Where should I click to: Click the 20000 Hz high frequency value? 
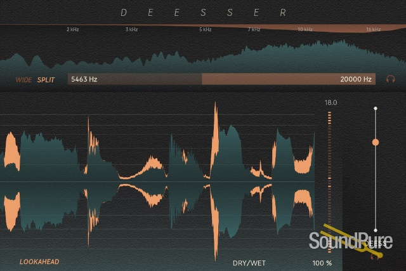point(355,79)
